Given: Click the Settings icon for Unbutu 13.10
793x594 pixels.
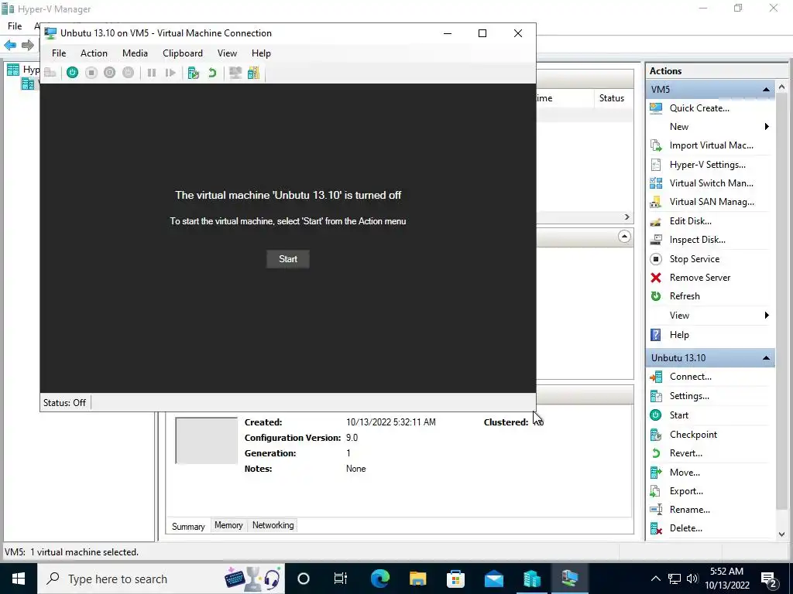Looking at the screenshot, I should coord(656,396).
